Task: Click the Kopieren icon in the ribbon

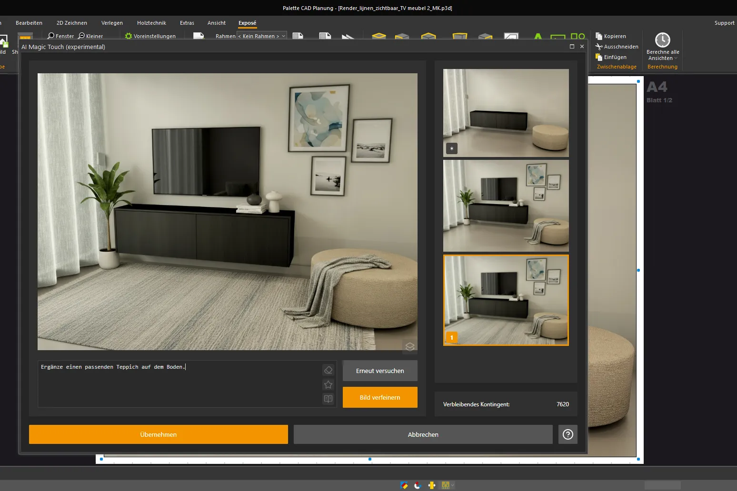Action: [x=599, y=36]
